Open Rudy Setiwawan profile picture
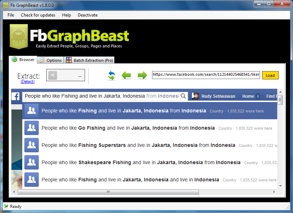This screenshot has height=213, width=293. point(195,96)
